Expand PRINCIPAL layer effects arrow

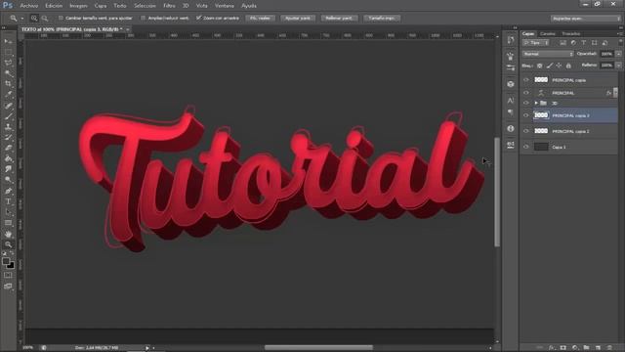615,93
